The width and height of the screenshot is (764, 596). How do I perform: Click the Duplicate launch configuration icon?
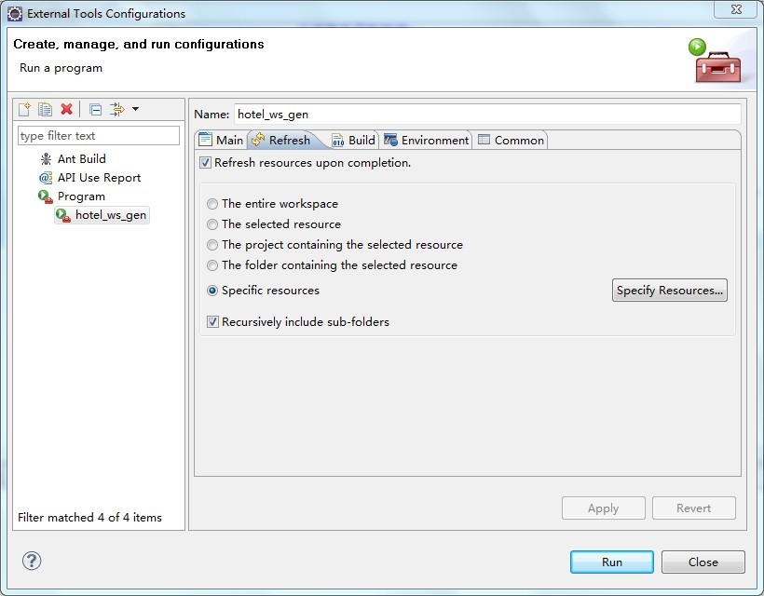[x=46, y=109]
